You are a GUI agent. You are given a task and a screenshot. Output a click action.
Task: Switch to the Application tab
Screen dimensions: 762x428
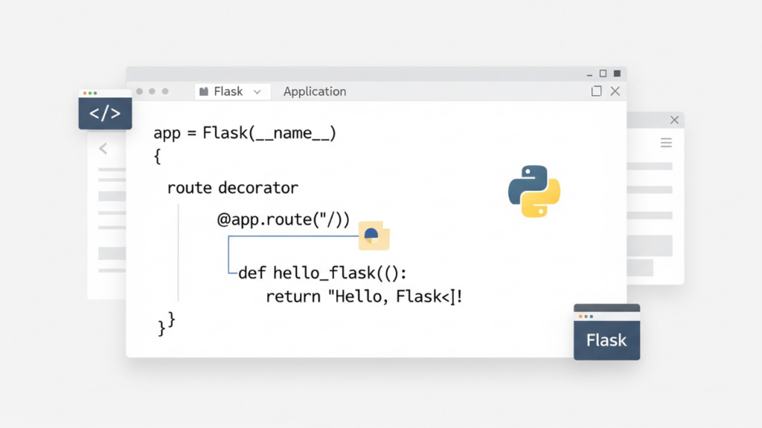click(x=314, y=91)
